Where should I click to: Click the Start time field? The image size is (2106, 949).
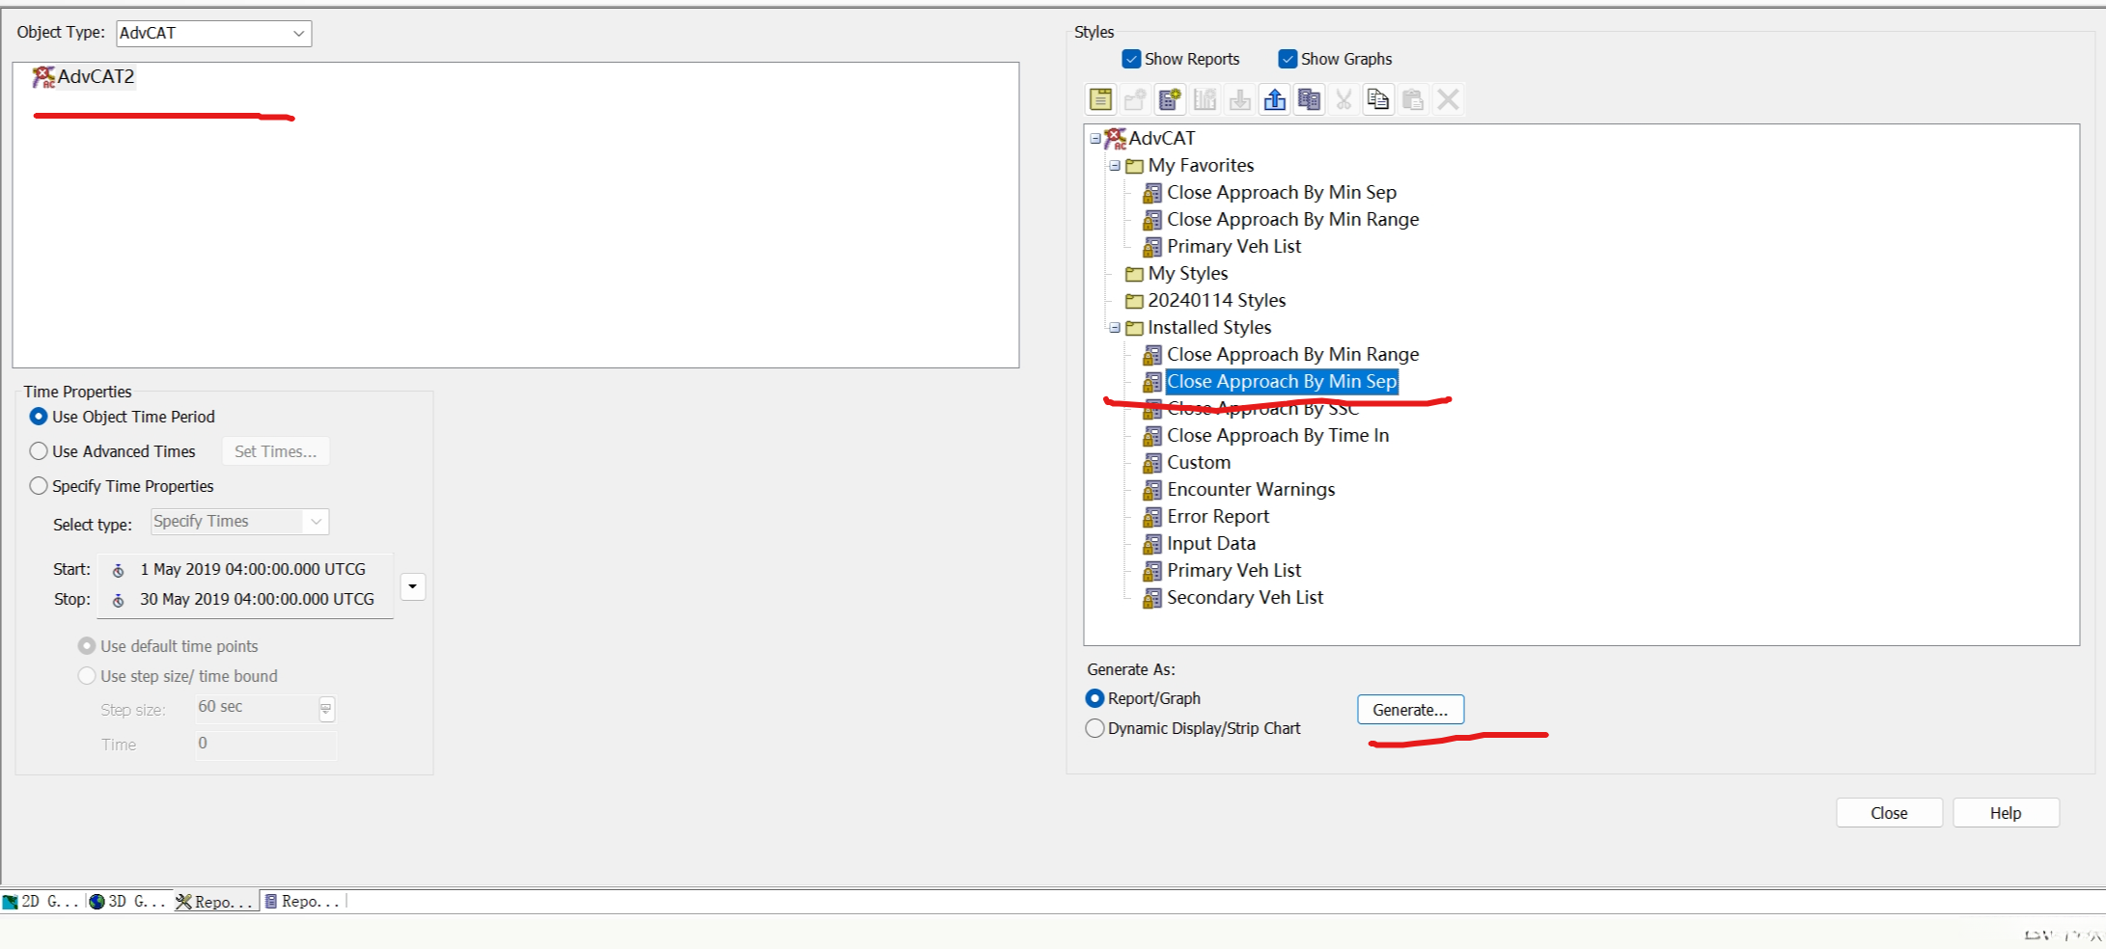[253, 570]
